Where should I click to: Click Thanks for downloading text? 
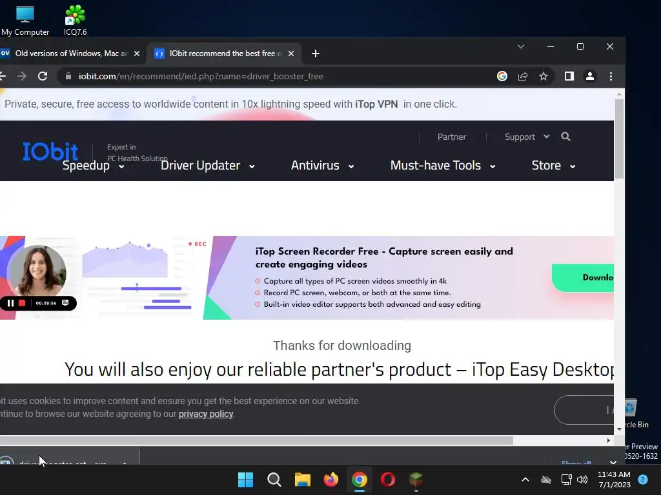(x=342, y=345)
